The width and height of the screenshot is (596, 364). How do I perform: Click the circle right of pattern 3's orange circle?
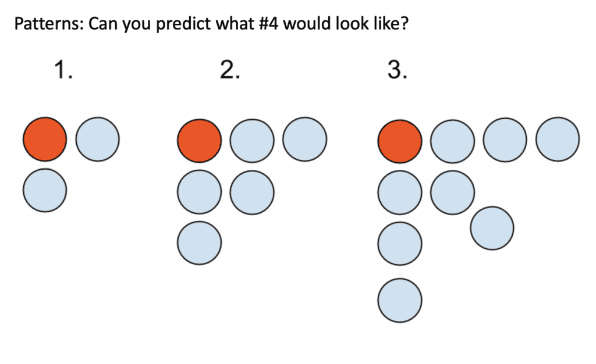pos(452,141)
